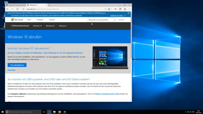Screen dimensions: 203x114
Task: Expand the Produkte dropdown menu
Action: pyautogui.click(x=41, y=20)
